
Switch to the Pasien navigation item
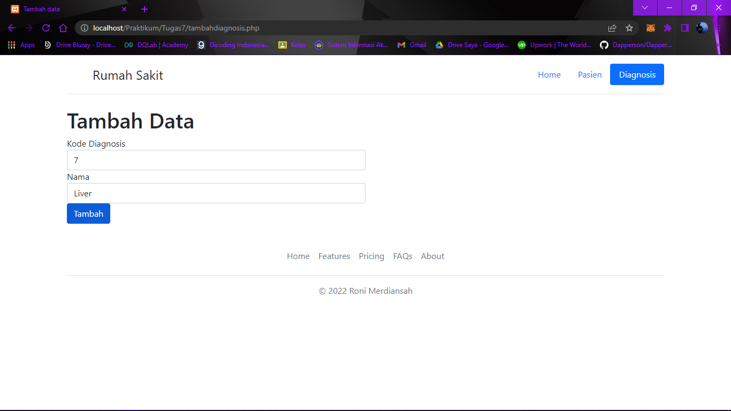(590, 74)
